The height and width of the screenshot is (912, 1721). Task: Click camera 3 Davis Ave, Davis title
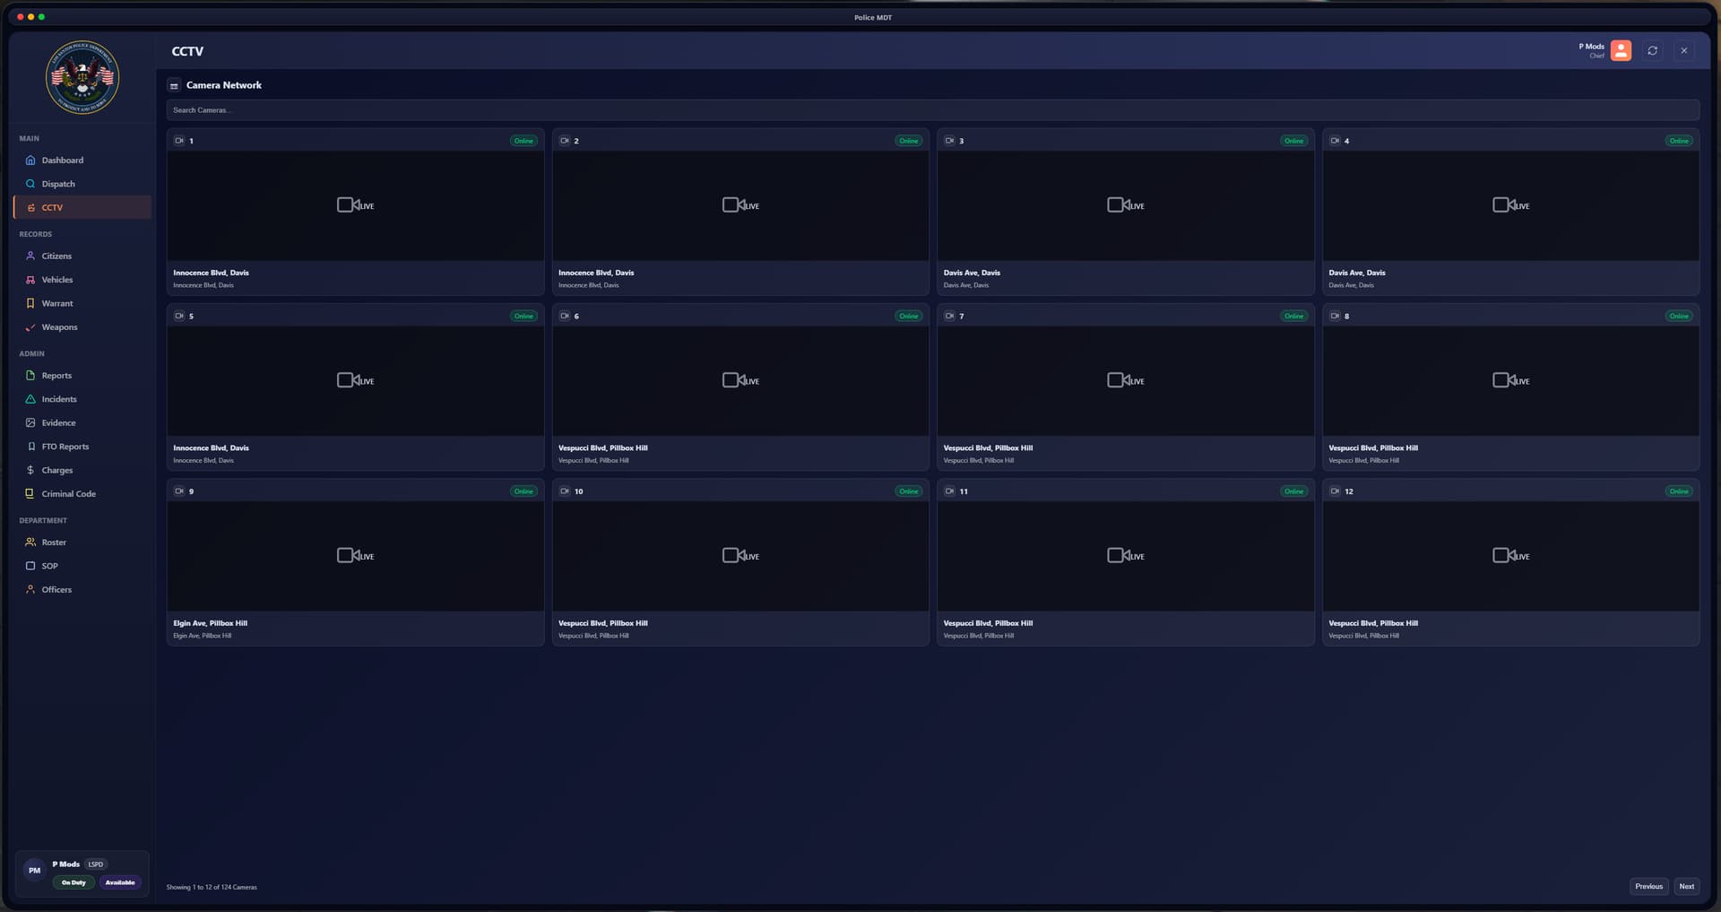pyautogui.click(x=972, y=273)
